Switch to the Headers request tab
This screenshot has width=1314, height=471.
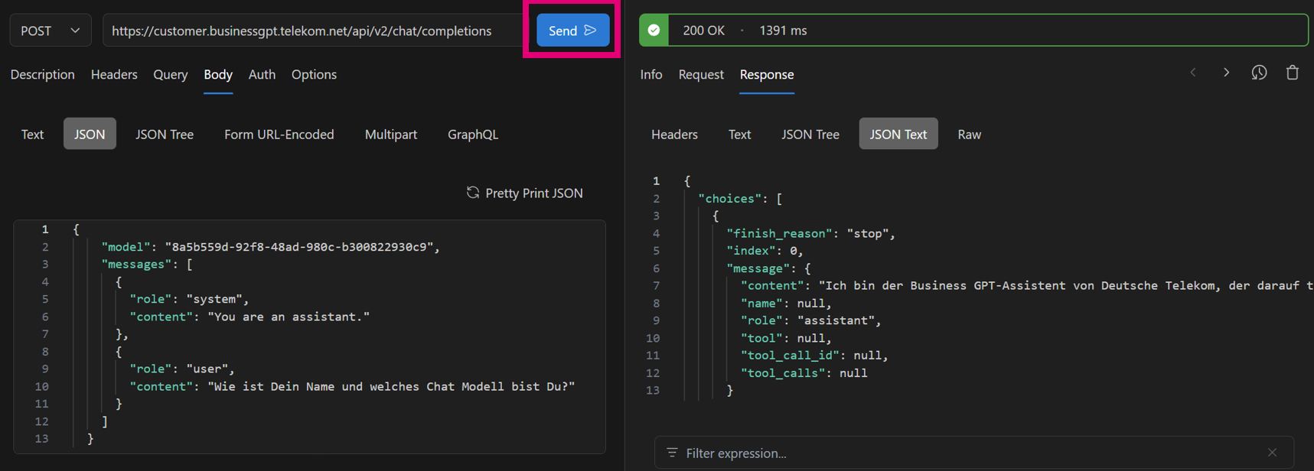click(114, 74)
